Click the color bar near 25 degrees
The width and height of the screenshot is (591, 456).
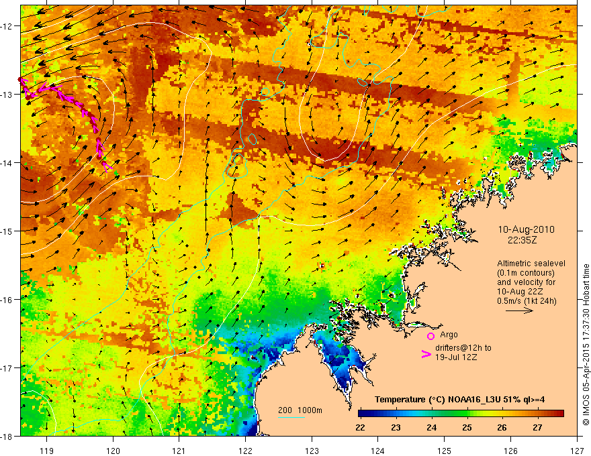pos(467,413)
